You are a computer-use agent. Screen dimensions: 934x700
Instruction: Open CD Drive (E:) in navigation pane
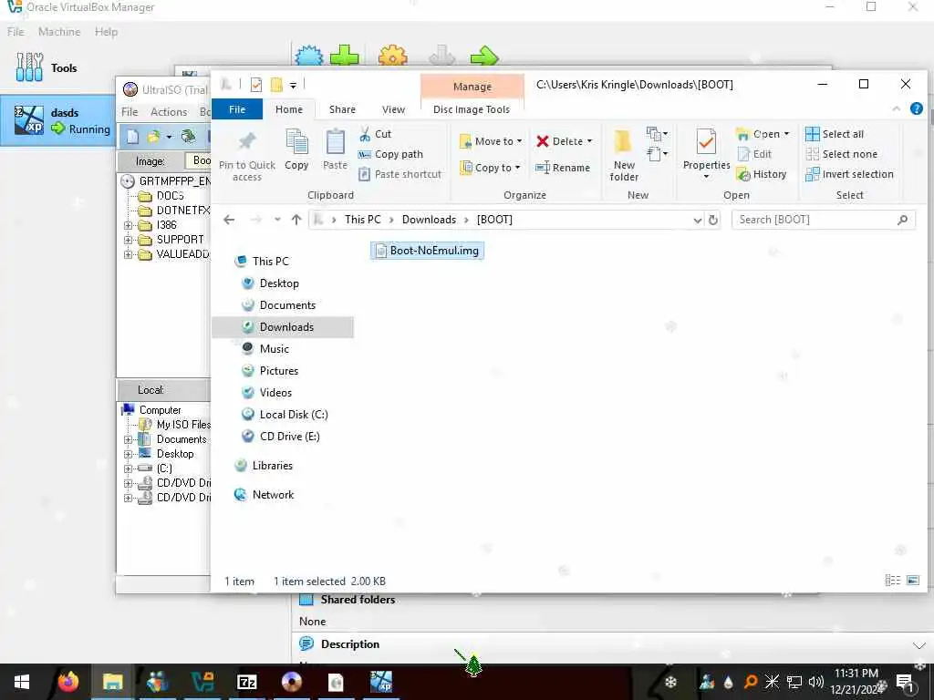[289, 437]
